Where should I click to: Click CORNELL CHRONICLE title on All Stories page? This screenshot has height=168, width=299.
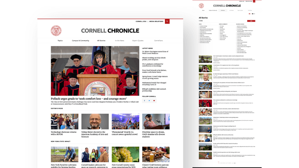tap(227, 6)
